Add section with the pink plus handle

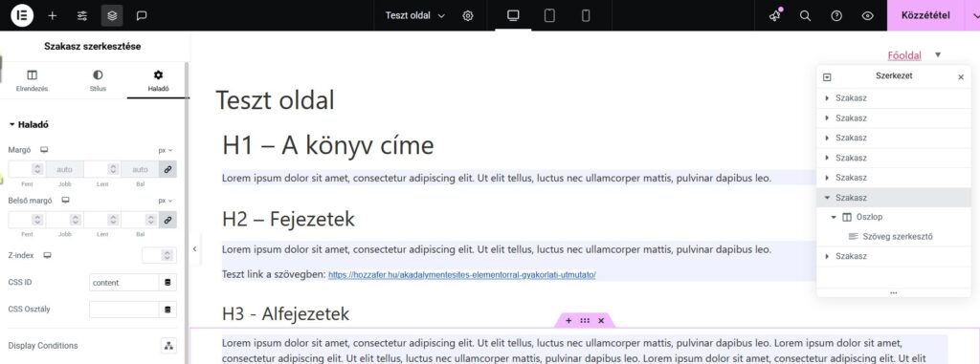coord(568,320)
